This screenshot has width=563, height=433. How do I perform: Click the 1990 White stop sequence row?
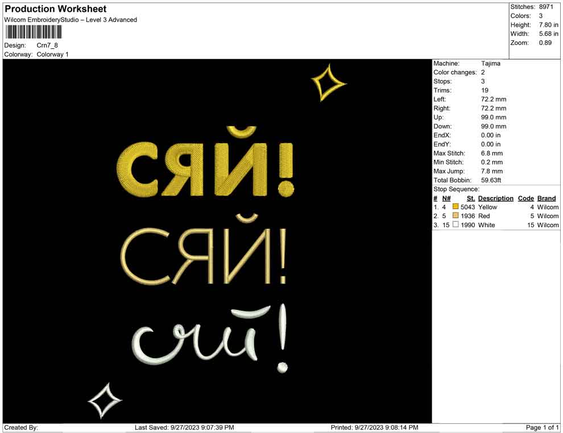[496, 225]
